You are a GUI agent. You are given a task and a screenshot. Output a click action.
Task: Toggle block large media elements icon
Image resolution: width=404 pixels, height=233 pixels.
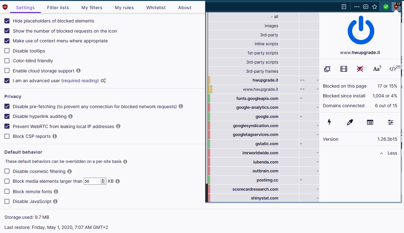pos(344,69)
